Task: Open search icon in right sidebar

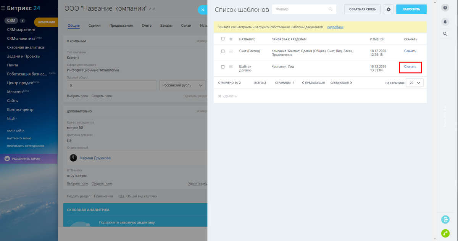Action: click(445, 34)
